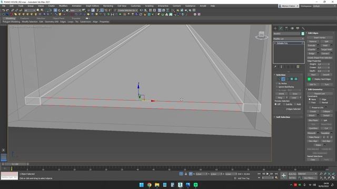Click the time slider frame handle
This screenshot has width=337, height=189.
click(x=16, y=164)
